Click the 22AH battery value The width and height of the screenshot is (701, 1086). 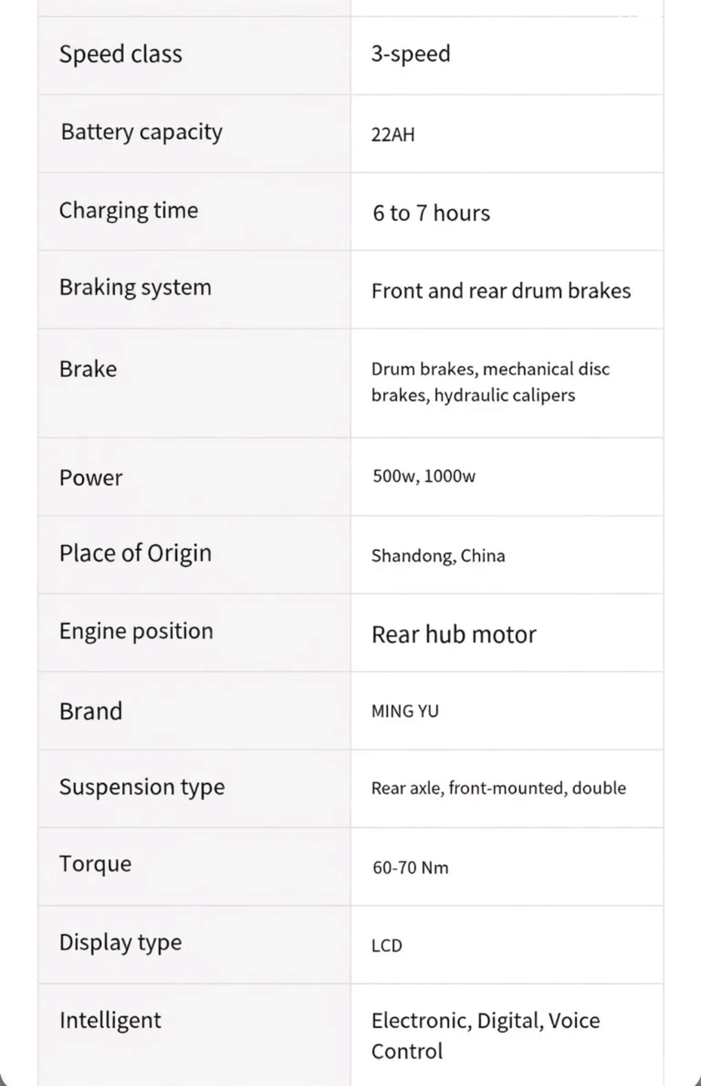(393, 135)
